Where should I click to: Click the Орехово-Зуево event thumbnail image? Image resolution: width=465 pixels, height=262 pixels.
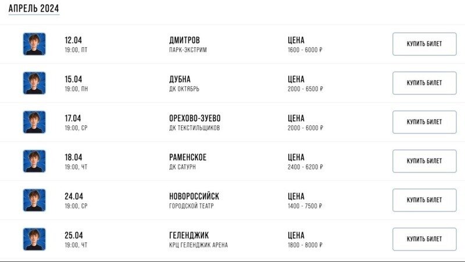[x=34, y=122]
